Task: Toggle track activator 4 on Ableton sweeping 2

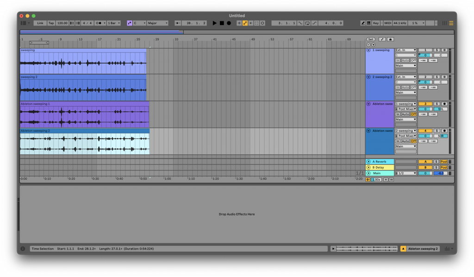Action: 425,131
